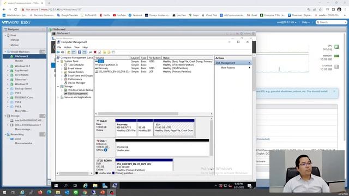
Task: Click the console tree horizontal scrollbar
Action: click(x=75, y=173)
